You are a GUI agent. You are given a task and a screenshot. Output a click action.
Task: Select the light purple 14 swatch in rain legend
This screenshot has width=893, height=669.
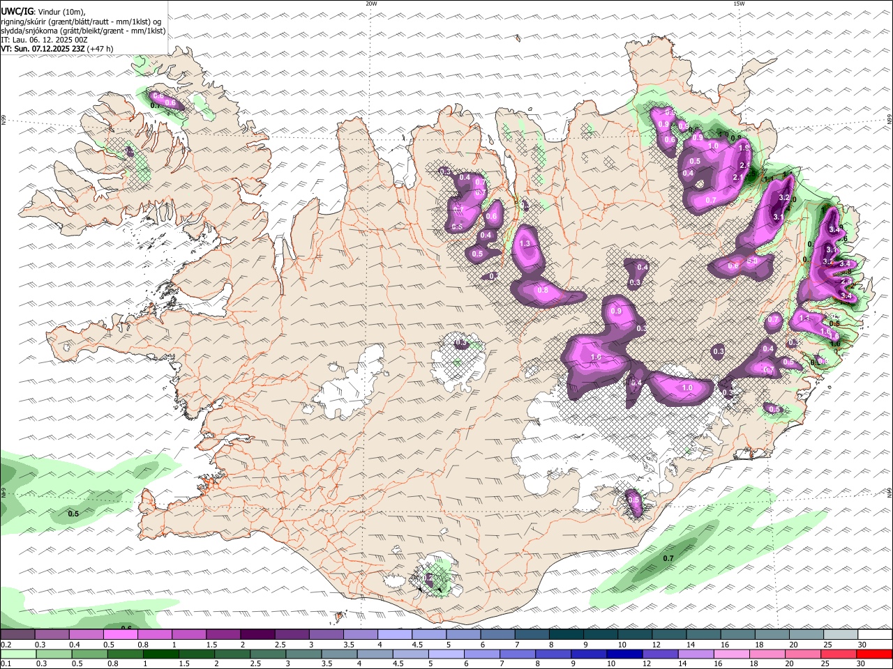pyautogui.click(x=696, y=654)
